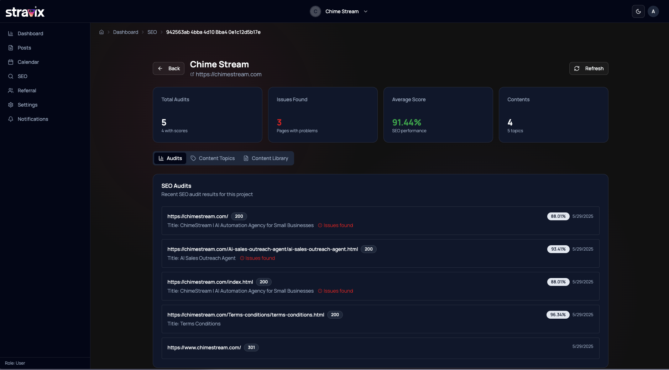
Task: Click 'Issues found' on AI Sales Outreach row
Action: [x=260, y=258]
